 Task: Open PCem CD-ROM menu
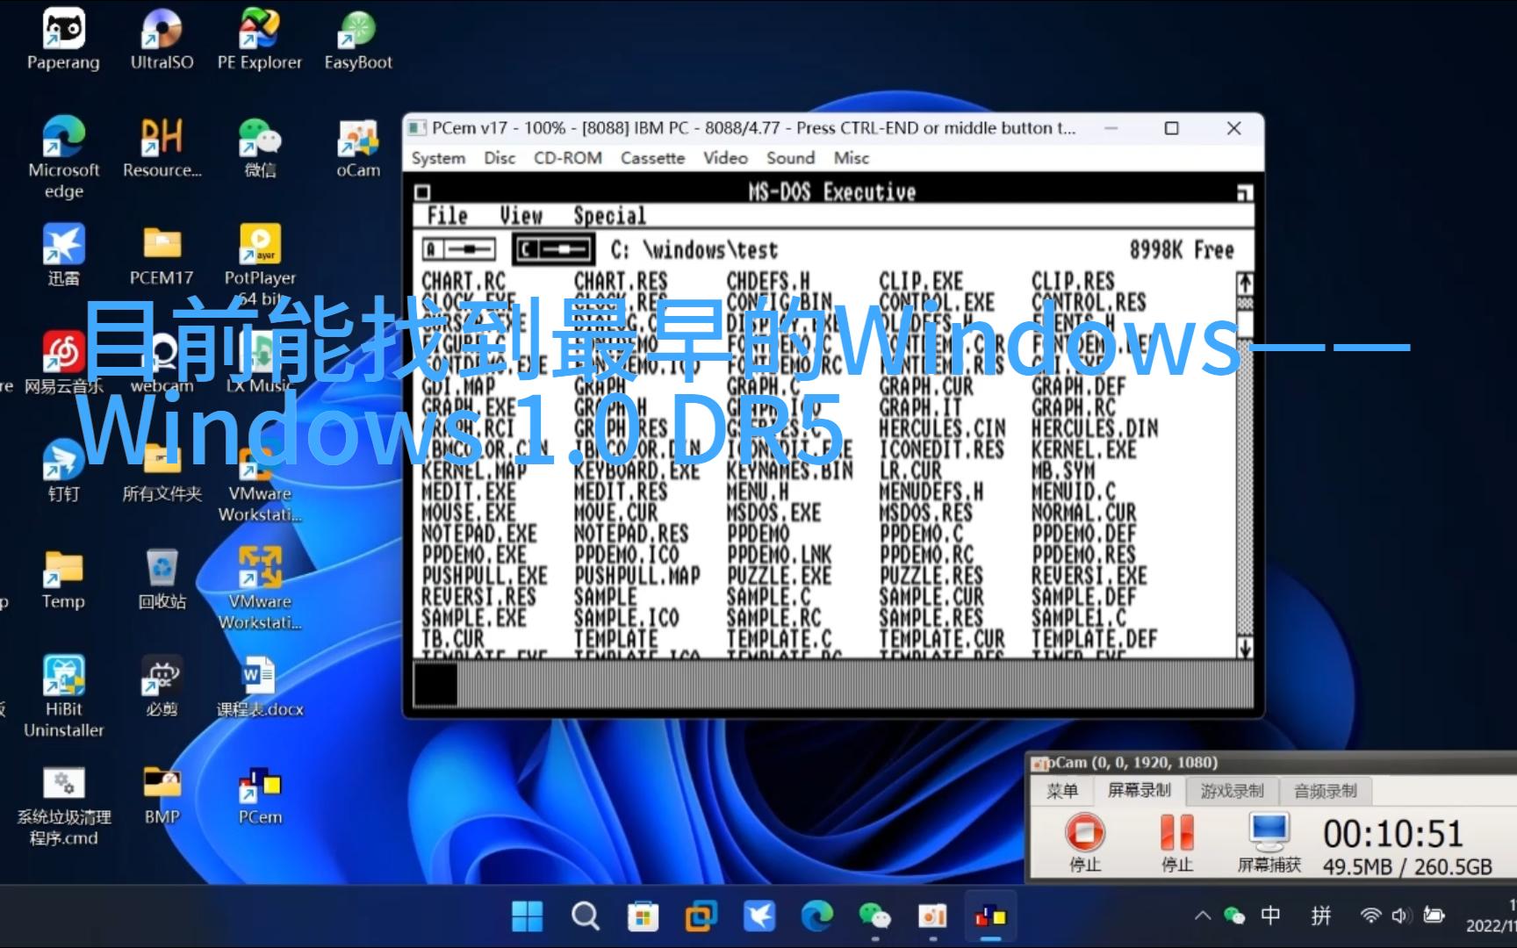pos(567,158)
